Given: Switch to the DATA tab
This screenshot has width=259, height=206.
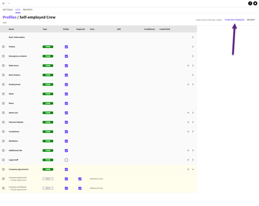Looking at the screenshot, I should point(18,10).
